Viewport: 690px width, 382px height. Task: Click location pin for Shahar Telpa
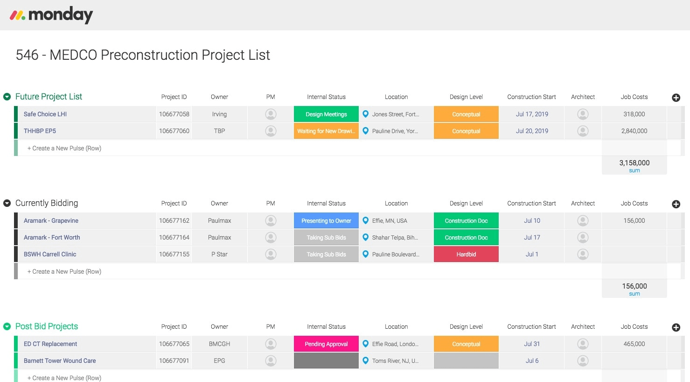coord(366,237)
